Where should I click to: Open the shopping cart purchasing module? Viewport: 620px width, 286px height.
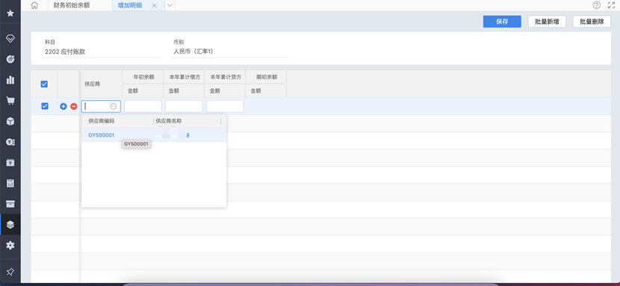[x=10, y=100]
